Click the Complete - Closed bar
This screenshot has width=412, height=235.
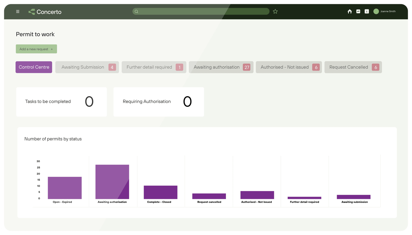pyautogui.click(x=161, y=192)
